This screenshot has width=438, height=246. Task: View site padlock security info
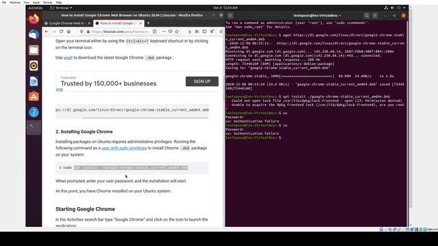(x=88, y=31)
